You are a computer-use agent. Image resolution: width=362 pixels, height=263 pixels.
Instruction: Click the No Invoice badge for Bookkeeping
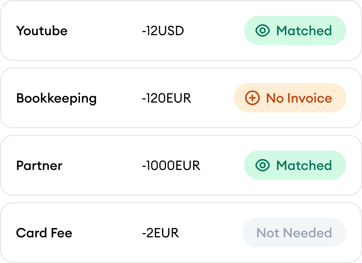[290, 98]
